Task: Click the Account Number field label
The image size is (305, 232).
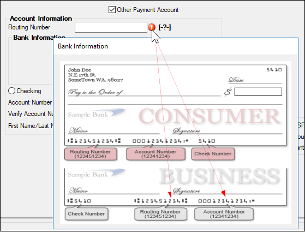Action: (30, 102)
